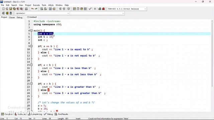Screen dimensions: 214x120
Task: Open a file via the toolbar
Action: coord(7,9)
